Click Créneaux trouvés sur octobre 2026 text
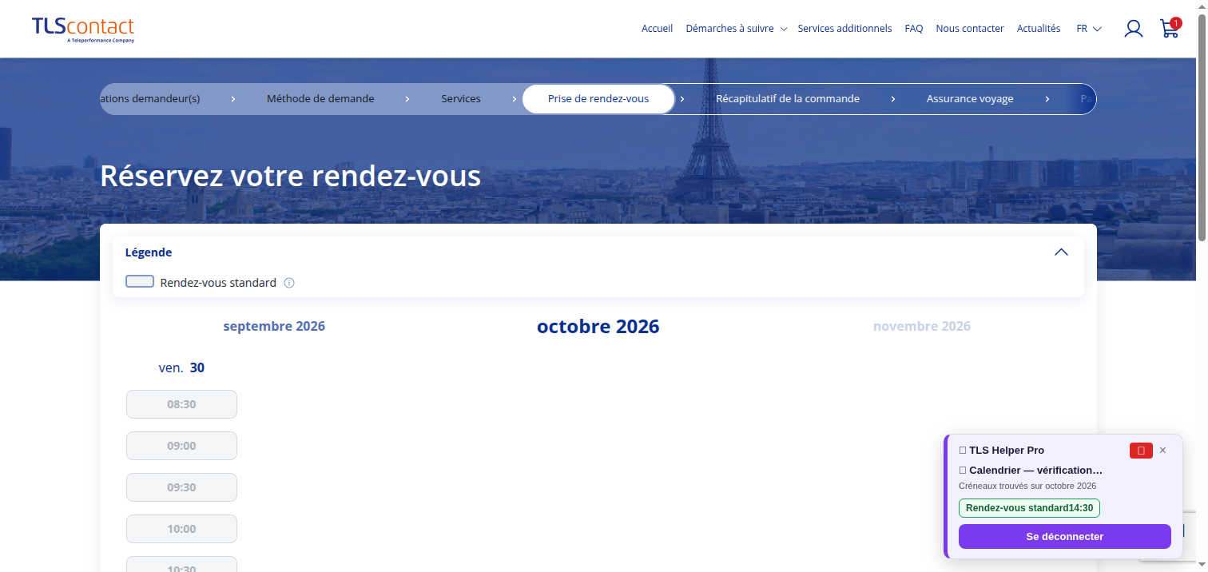This screenshot has width=1208, height=572. point(1027,486)
